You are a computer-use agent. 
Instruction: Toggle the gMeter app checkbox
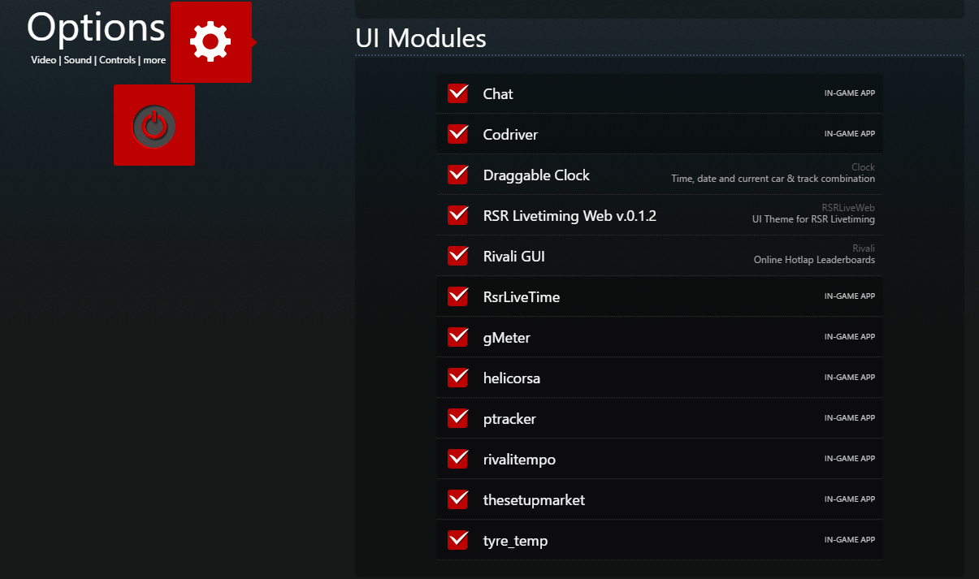(458, 338)
